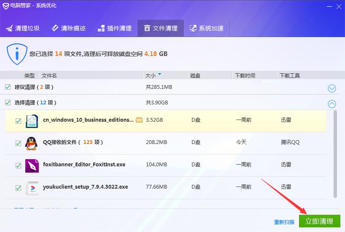Image resolution: width=345 pixels, height=232 pixels.
Task: Click the 3.52GB size value
Action: click(x=154, y=120)
